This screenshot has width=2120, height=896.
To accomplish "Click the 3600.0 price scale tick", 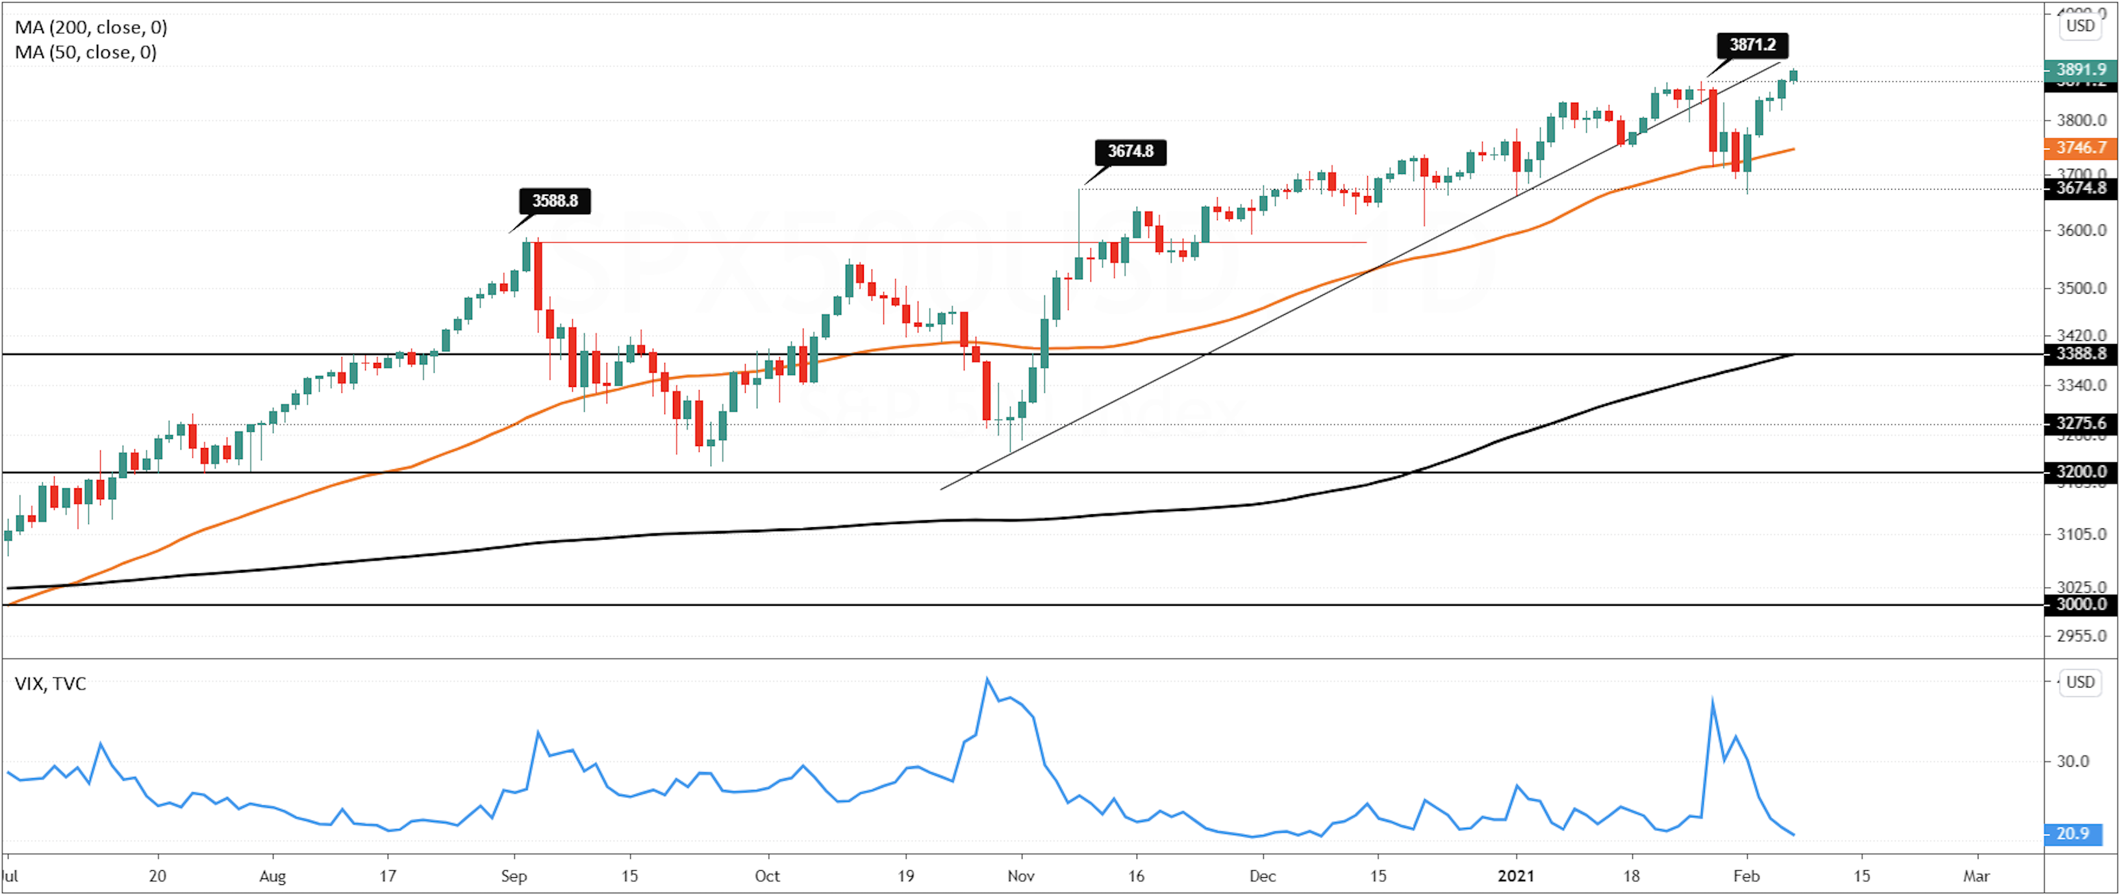I will 2081,230.
